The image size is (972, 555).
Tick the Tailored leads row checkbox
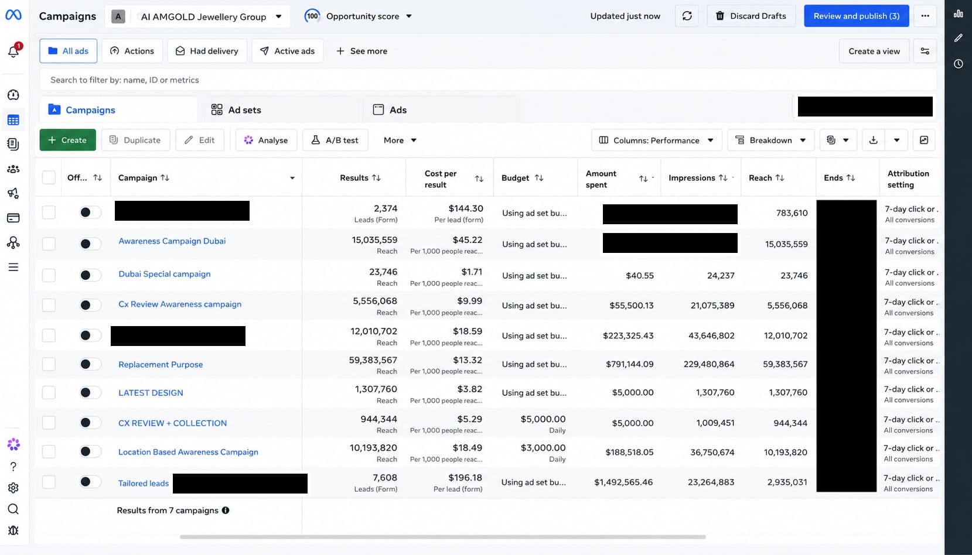pyautogui.click(x=49, y=482)
